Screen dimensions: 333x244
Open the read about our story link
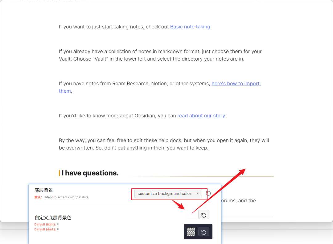[201, 116]
